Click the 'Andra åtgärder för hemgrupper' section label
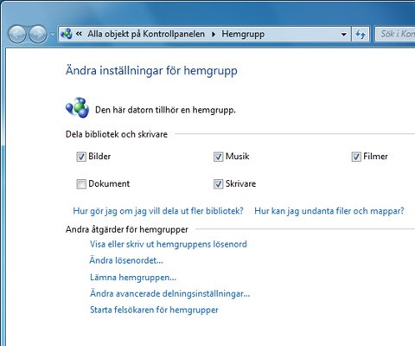This screenshot has height=346, width=415. [x=127, y=229]
